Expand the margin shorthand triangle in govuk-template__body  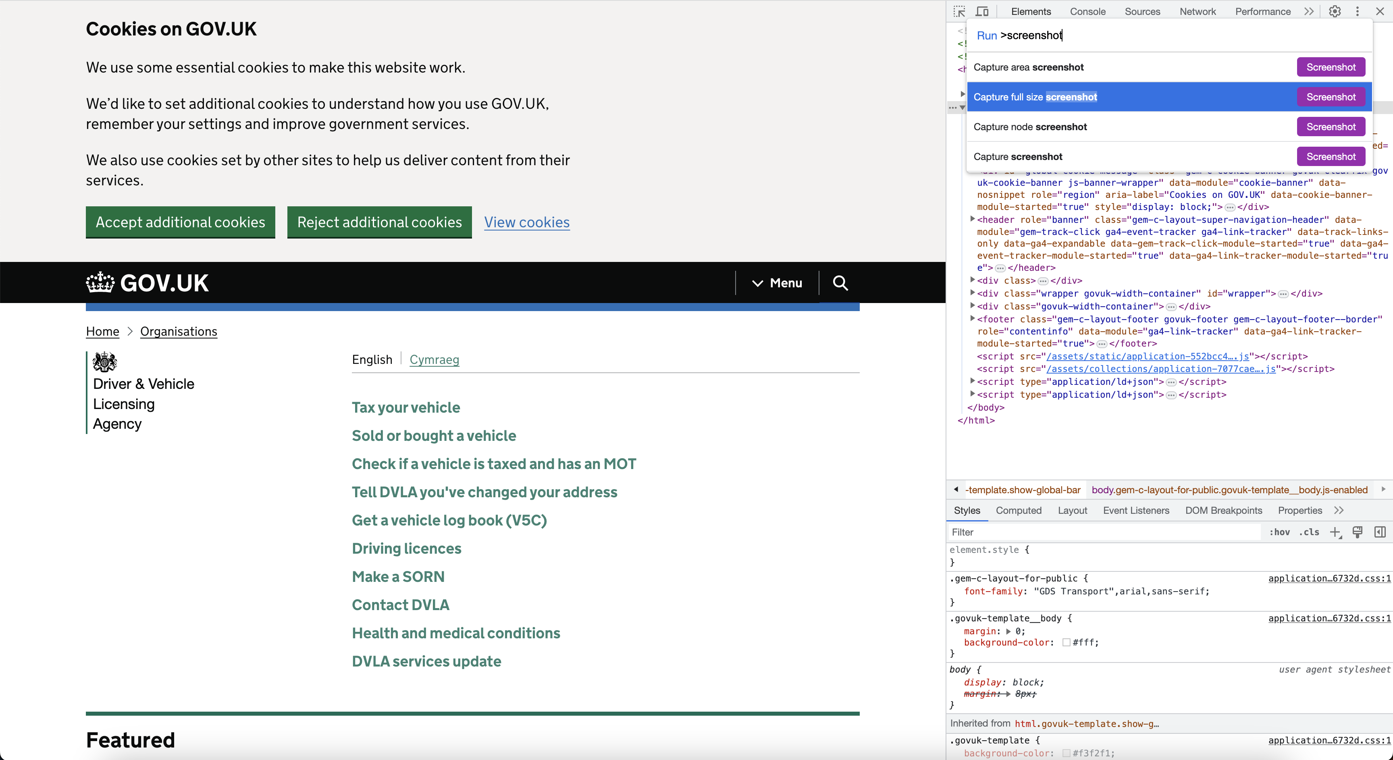[1008, 631]
